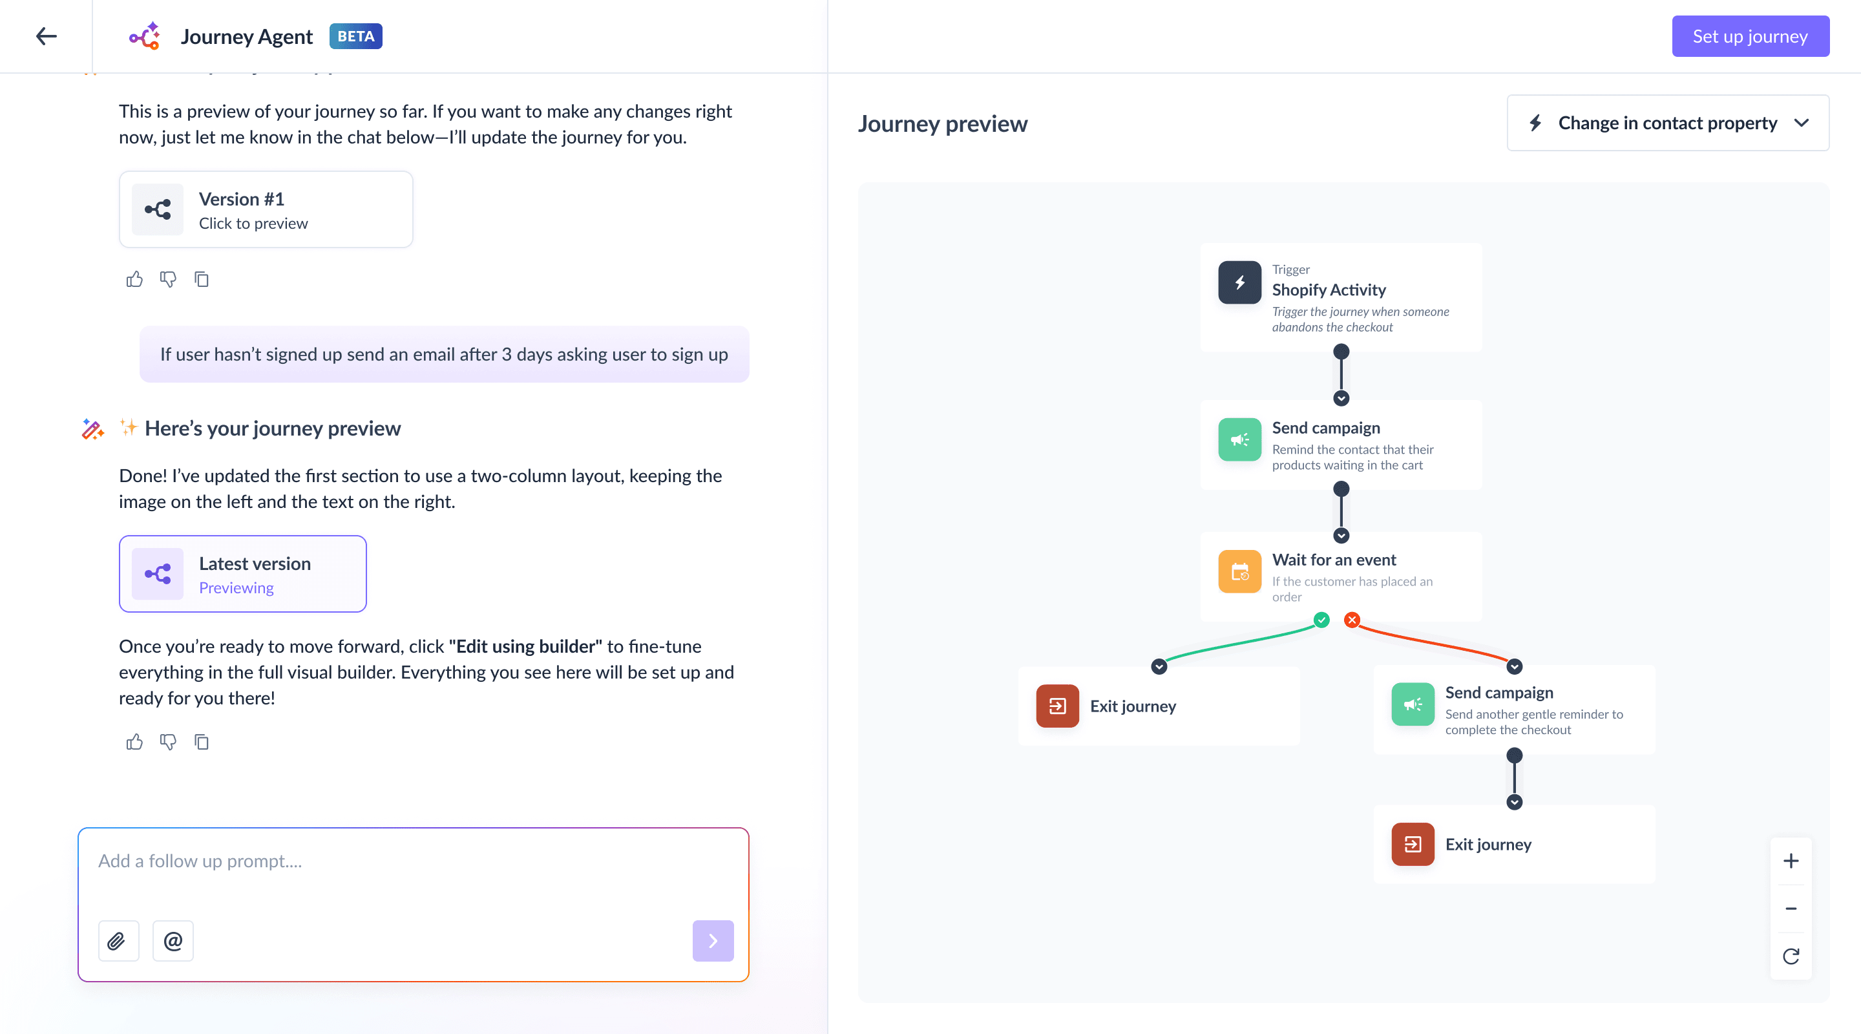Zoom out of the journey preview
1861x1034 pixels.
click(x=1790, y=908)
